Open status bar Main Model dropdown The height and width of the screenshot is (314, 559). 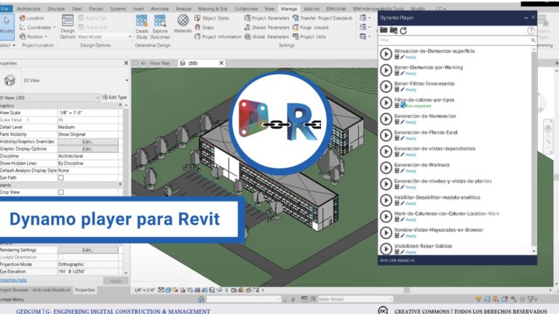355,299
